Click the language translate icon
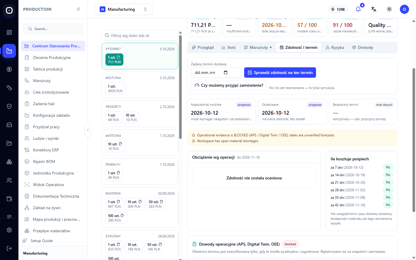The height and width of the screenshot is (260, 416). 374,9
